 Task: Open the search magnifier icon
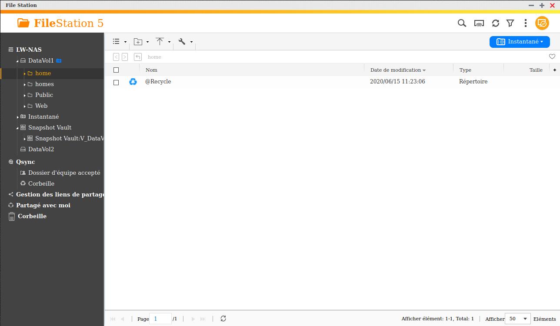462,23
